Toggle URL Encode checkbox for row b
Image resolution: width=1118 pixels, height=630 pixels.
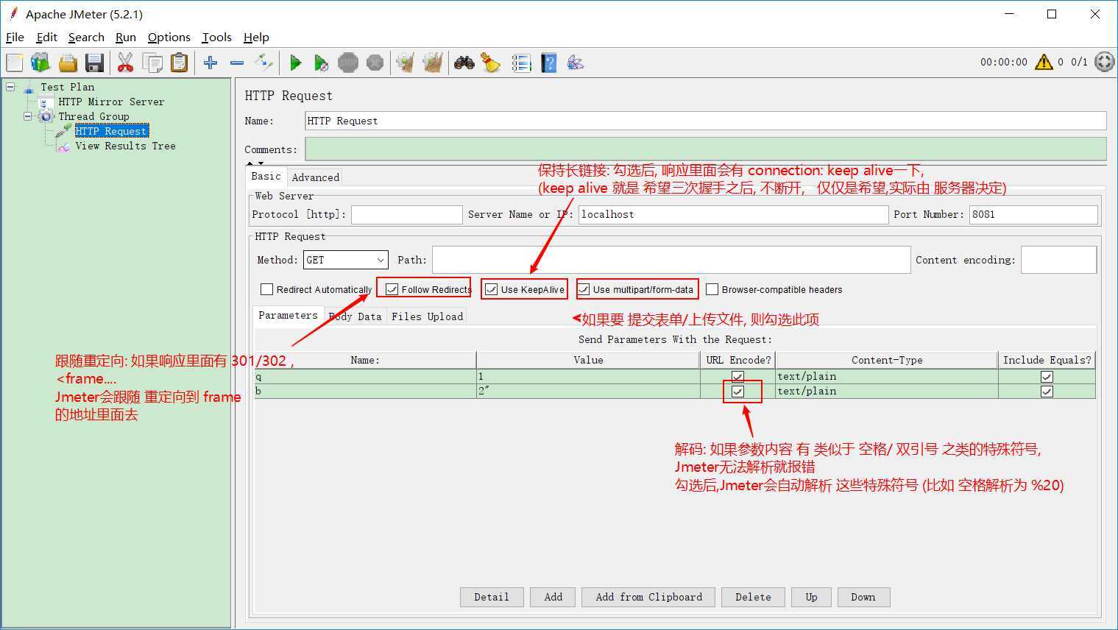click(x=737, y=392)
